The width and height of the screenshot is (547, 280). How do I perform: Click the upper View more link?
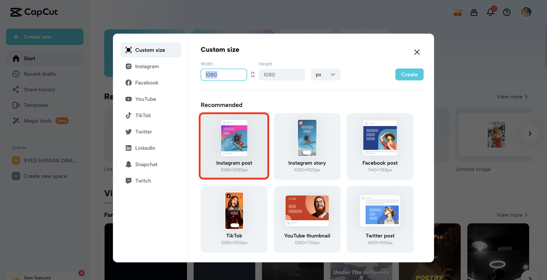coord(512,96)
